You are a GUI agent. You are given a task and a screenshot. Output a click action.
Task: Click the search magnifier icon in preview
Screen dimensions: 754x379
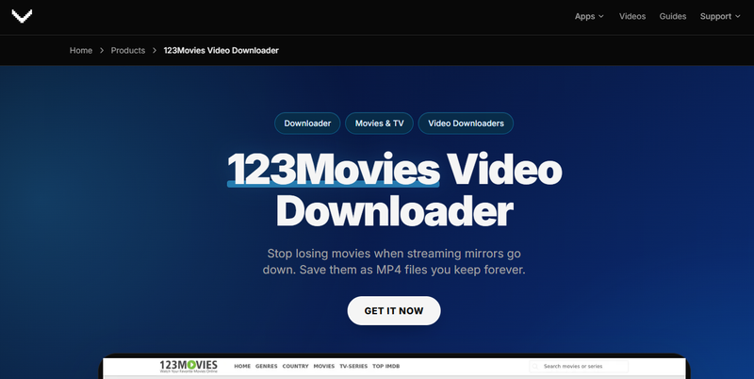tap(535, 367)
